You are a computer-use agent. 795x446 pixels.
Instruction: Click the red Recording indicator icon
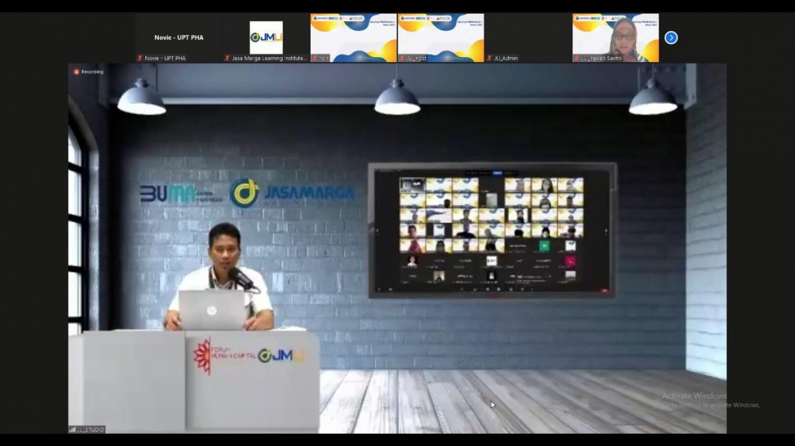[x=77, y=72]
